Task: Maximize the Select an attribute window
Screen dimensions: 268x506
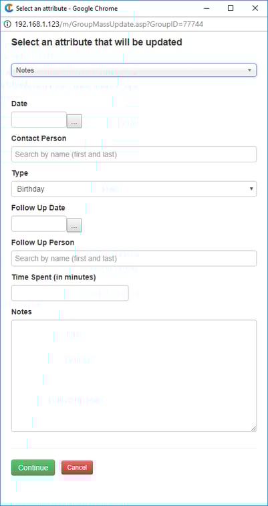Action: coord(231,9)
